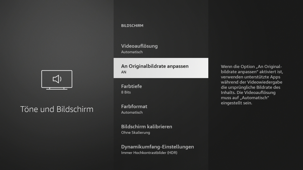
Task: Click the 'AN' status value
Action: (x=124, y=72)
